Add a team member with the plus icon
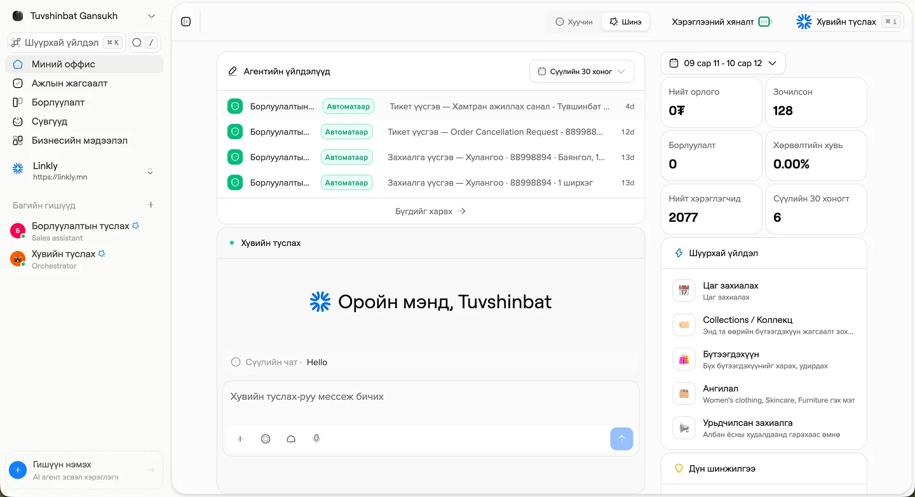915x497 pixels. coord(151,205)
